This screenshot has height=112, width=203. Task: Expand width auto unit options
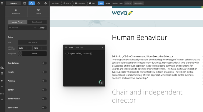(x=29, y=48)
